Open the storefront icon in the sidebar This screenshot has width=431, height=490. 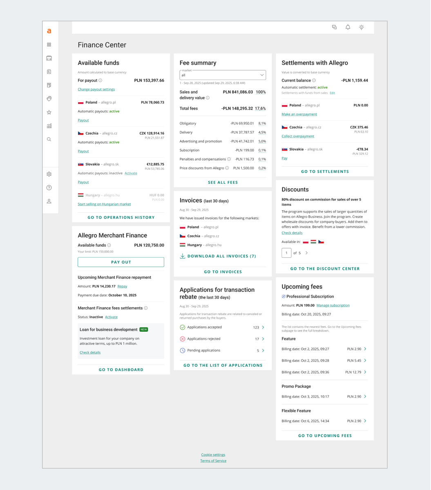coord(49,58)
